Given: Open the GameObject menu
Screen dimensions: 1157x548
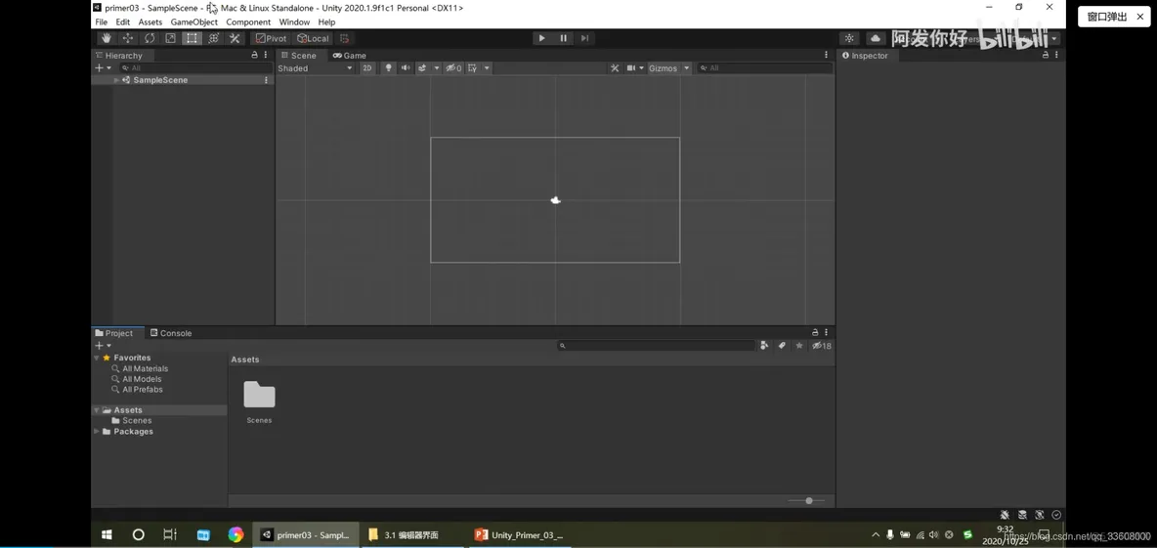Looking at the screenshot, I should coord(194,22).
